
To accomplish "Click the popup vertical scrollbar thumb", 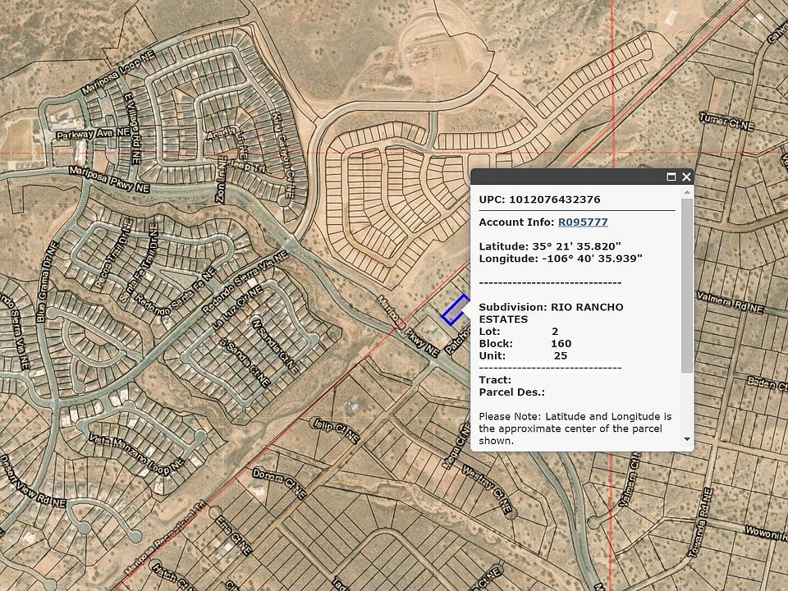I will (x=687, y=286).
